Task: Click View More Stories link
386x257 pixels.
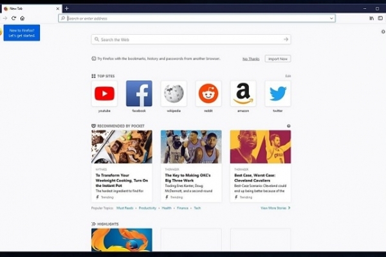Action: point(275,208)
